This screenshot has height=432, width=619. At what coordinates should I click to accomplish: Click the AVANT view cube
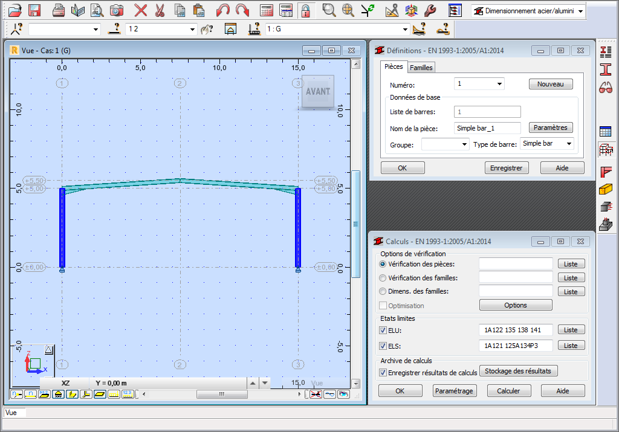(318, 91)
